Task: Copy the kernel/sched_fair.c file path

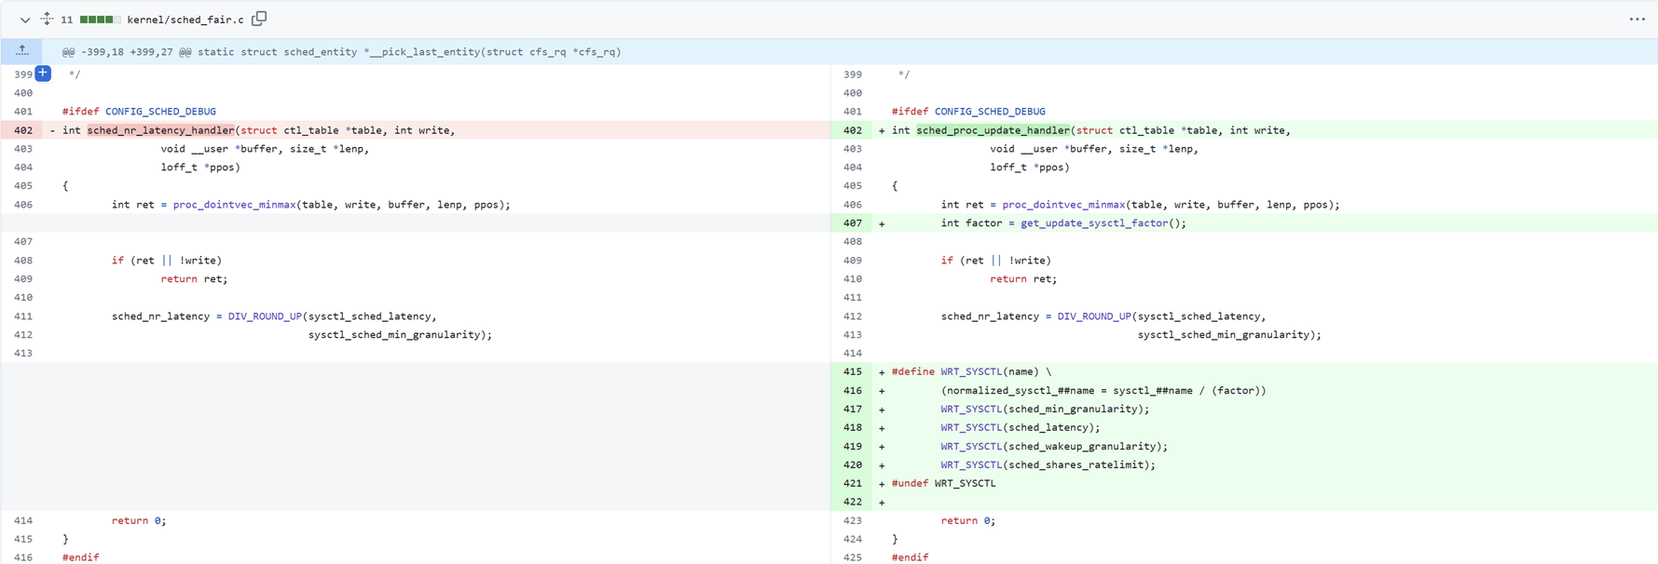Action: coord(259,19)
